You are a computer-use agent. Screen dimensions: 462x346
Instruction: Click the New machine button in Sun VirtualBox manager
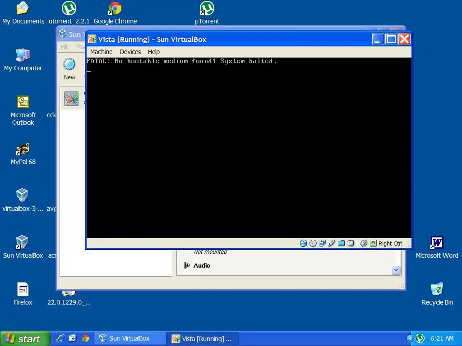[x=69, y=69]
